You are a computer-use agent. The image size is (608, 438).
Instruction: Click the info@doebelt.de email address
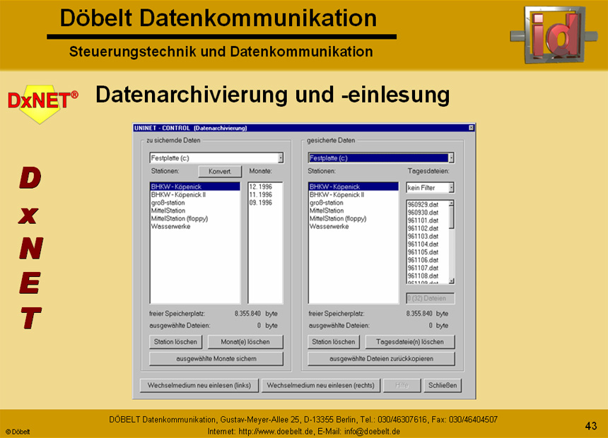click(x=372, y=432)
